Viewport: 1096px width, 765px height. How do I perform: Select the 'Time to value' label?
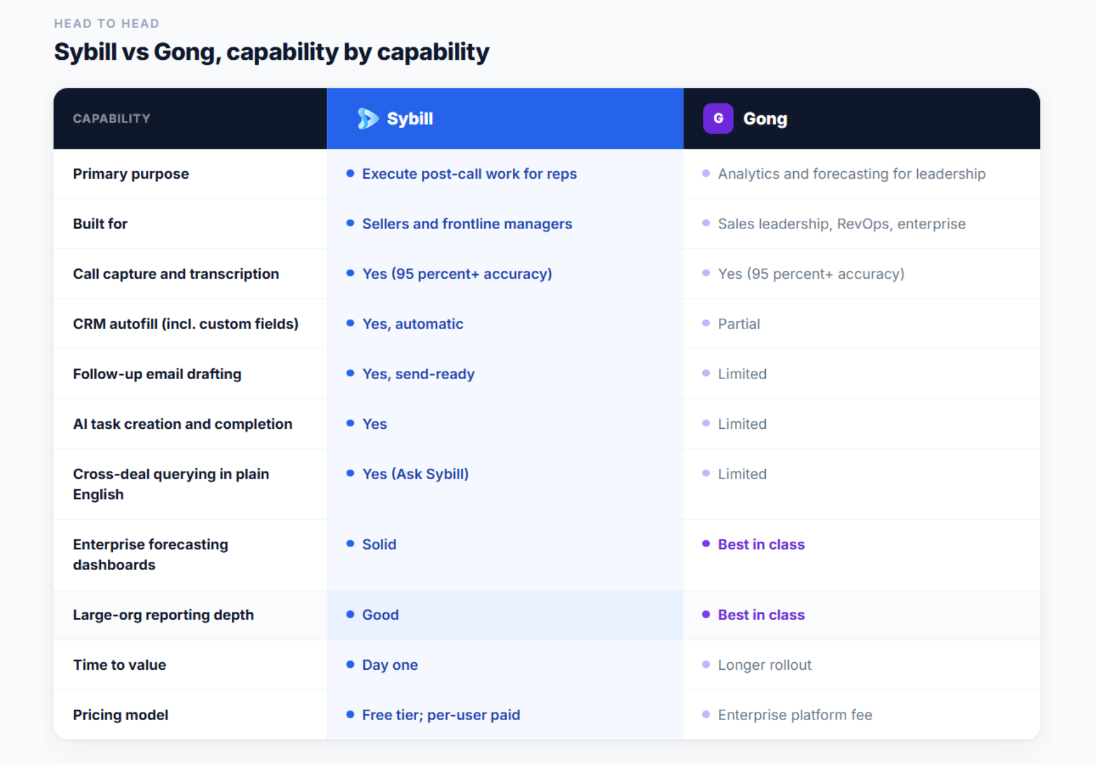pyautogui.click(x=119, y=665)
